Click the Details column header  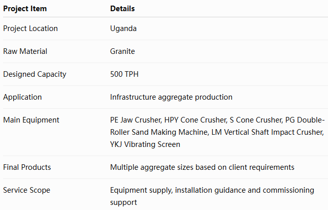(x=122, y=9)
